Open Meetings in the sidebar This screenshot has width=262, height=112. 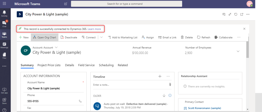click(4, 45)
